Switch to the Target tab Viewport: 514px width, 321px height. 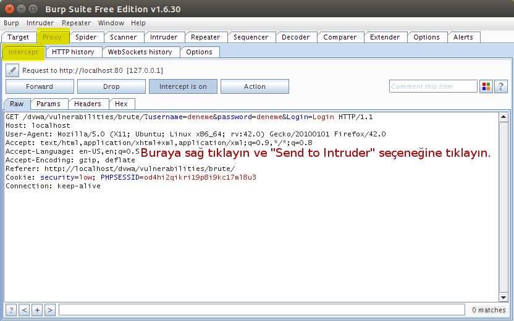click(x=19, y=37)
